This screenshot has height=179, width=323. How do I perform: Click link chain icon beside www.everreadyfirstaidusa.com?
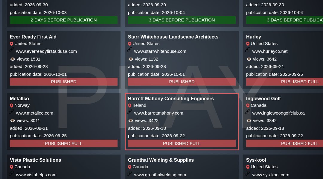tap(11, 50)
